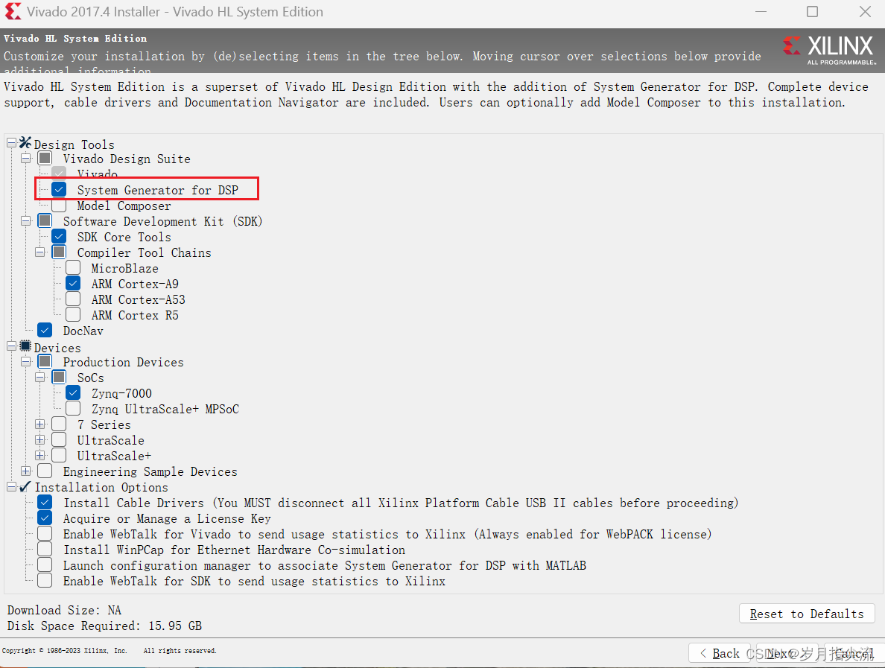Select the Devices label

pos(57,348)
